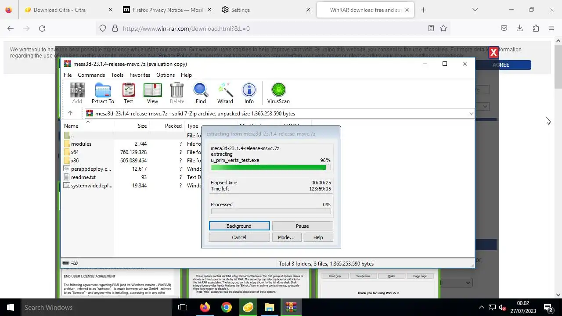Screen dimensions: 562x316
Task: Show hidden system tray icons
Action: (x=481, y=307)
